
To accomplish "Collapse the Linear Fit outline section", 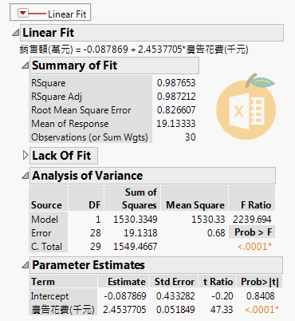I will point(16,33).
